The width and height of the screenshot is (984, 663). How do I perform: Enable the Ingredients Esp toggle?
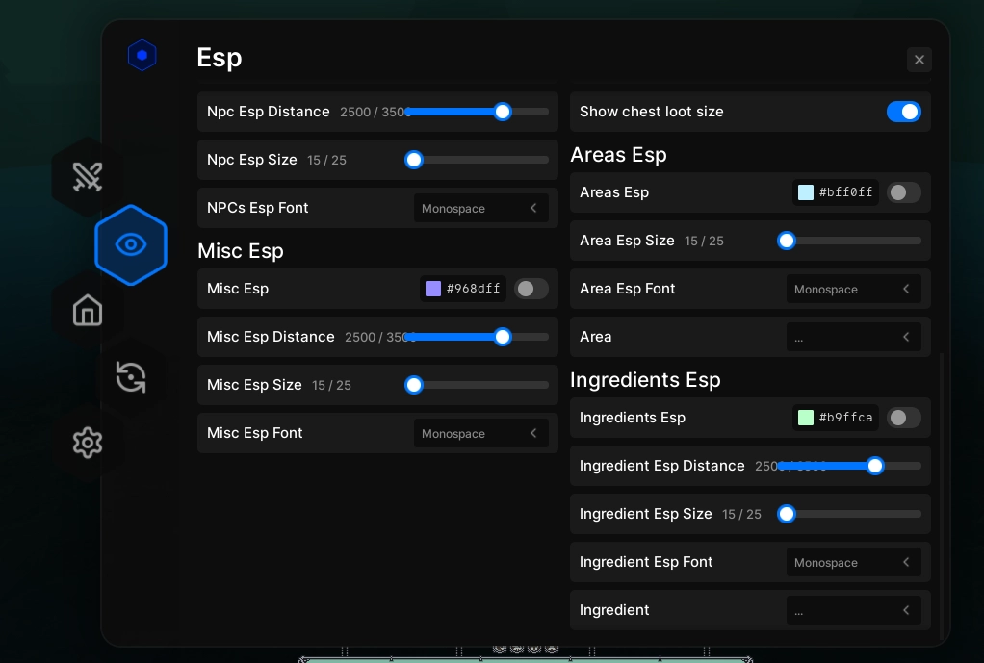click(x=903, y=418)
